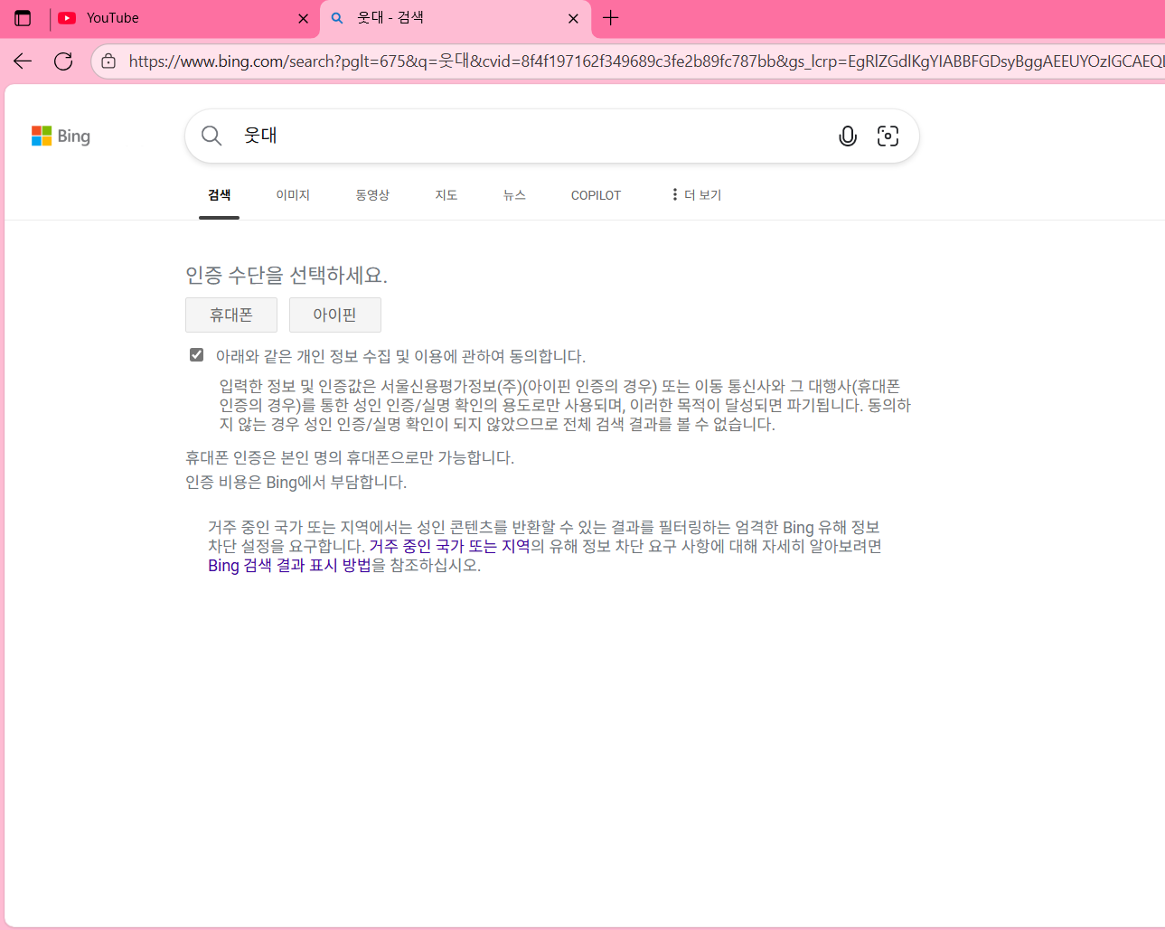The height and width of the screenshot is (930, 1165).
Task: Expand the 더 보기 menu
Action: point(696,195)
